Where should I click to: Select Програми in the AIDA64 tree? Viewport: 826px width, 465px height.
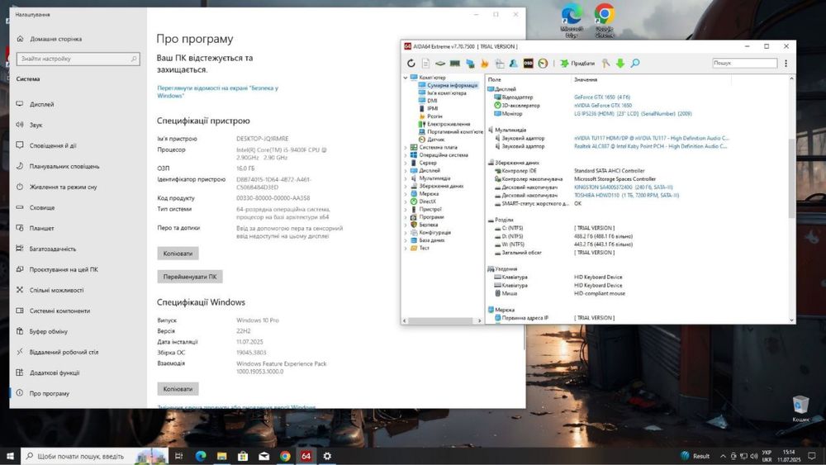(431, 217)
